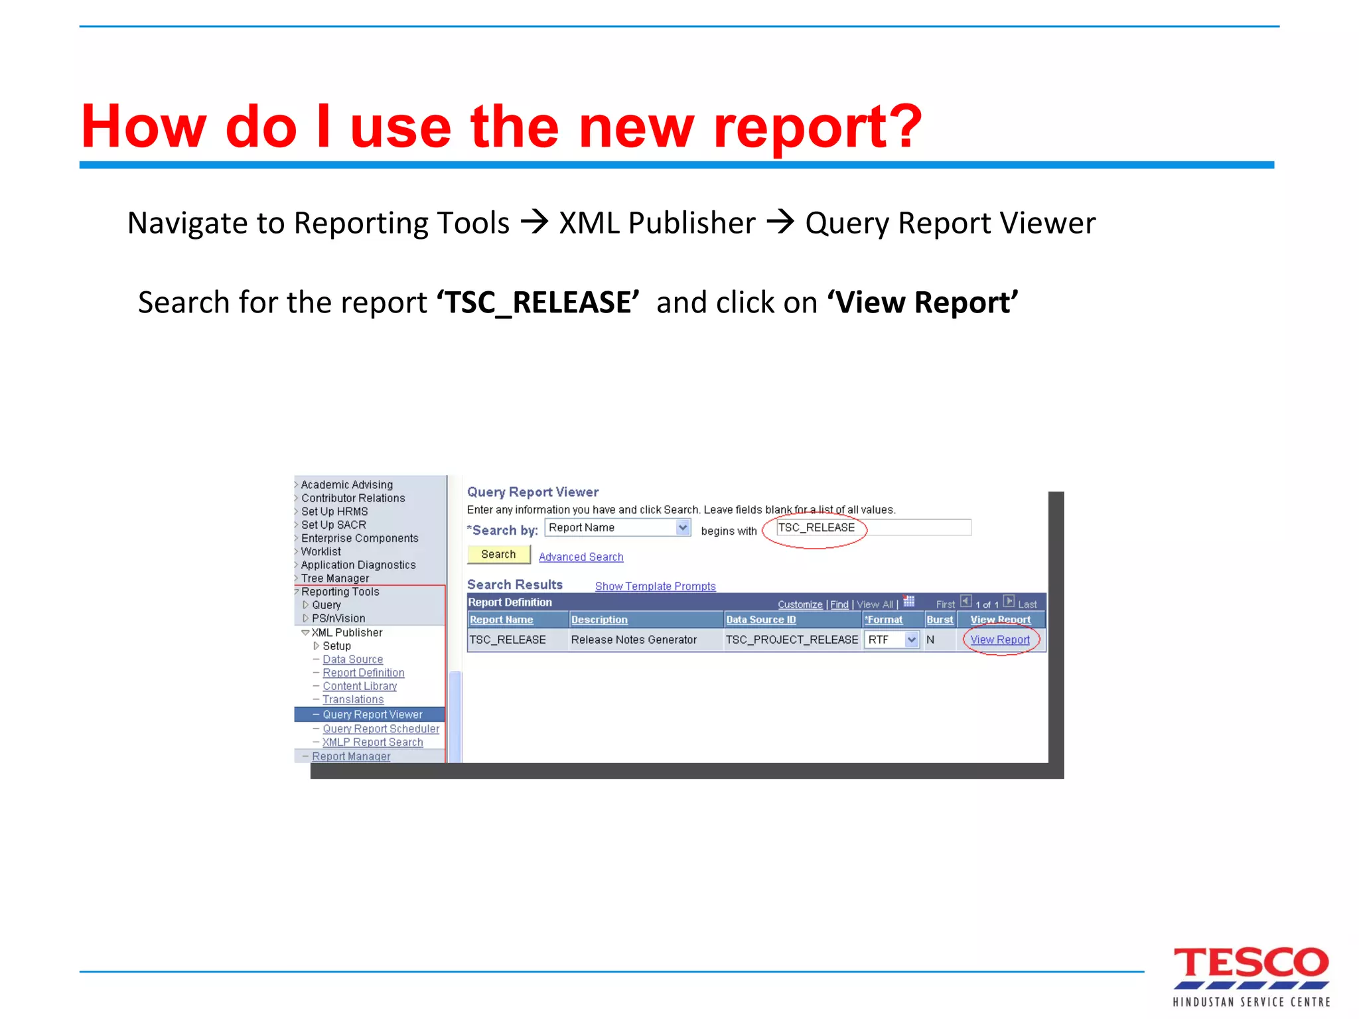The width and height of the screenshot is (1359, 1019).
Task: Open the Query Report Scheduler link
Action: (381, 728)
